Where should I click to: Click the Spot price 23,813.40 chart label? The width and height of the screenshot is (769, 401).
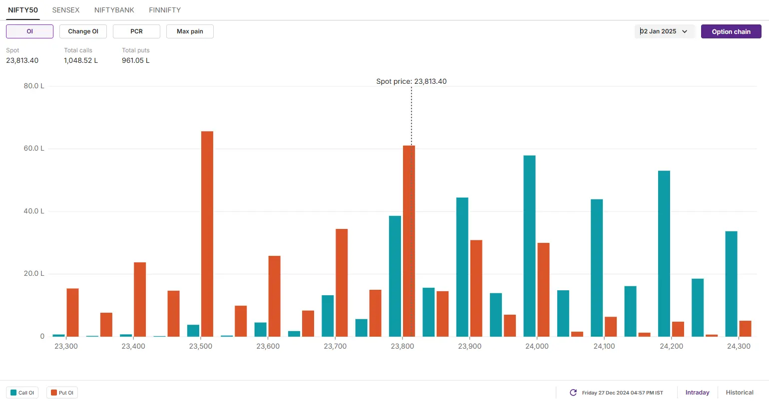[x=411, y=81]
